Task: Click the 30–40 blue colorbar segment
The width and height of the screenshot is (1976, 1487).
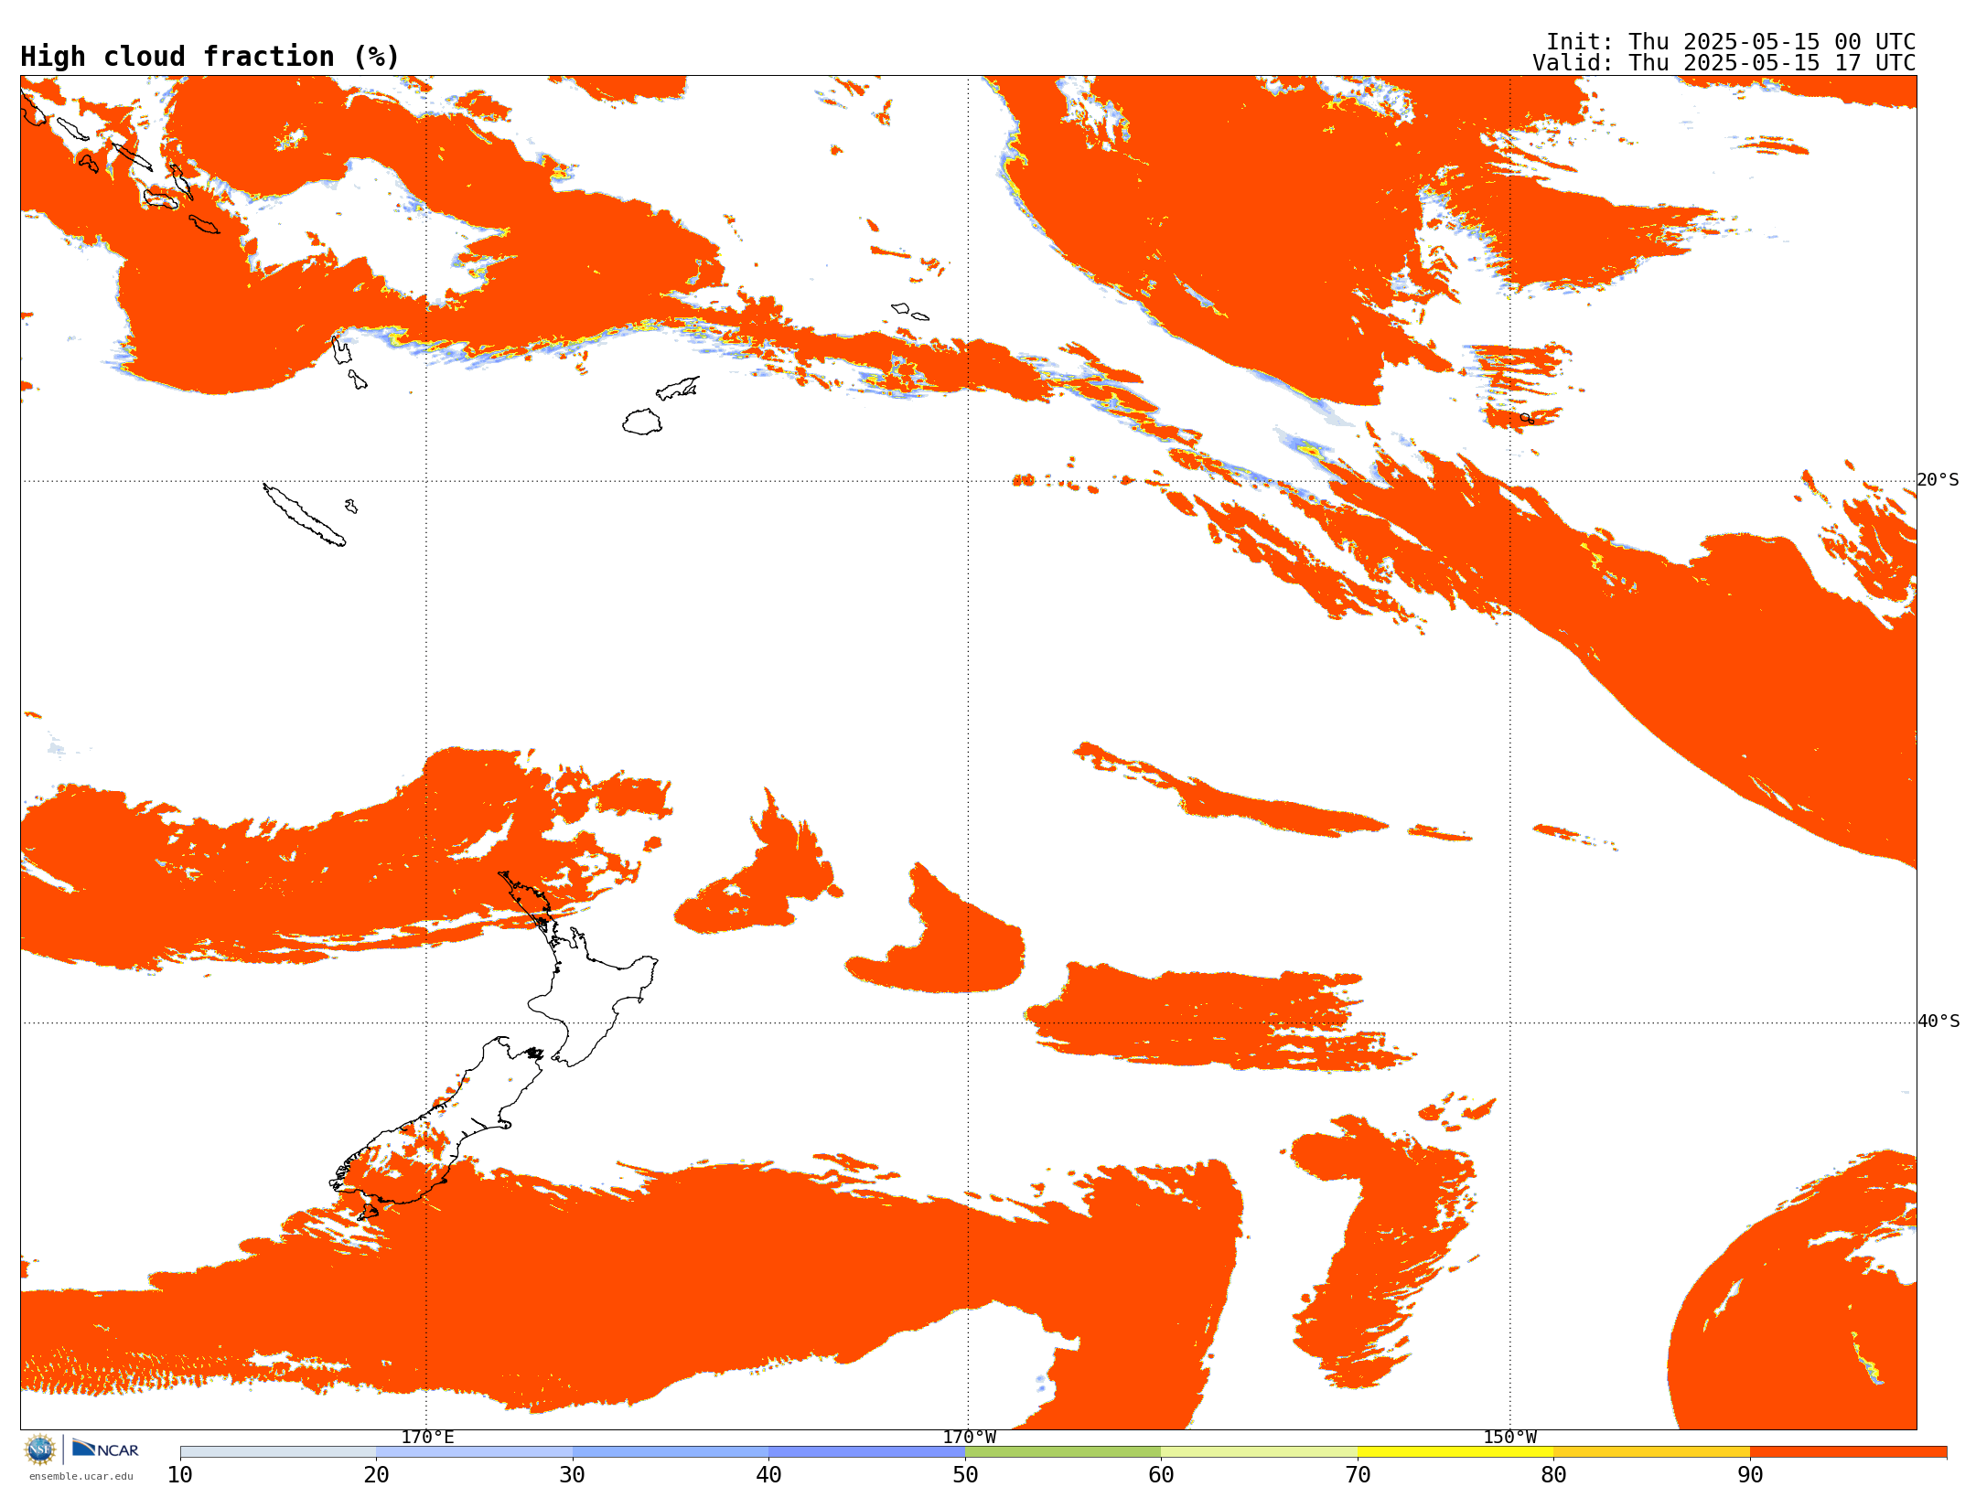Action: [x=671, y=1452]
